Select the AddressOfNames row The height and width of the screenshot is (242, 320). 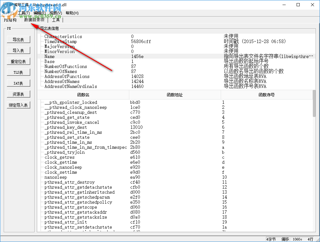[176, 81]
